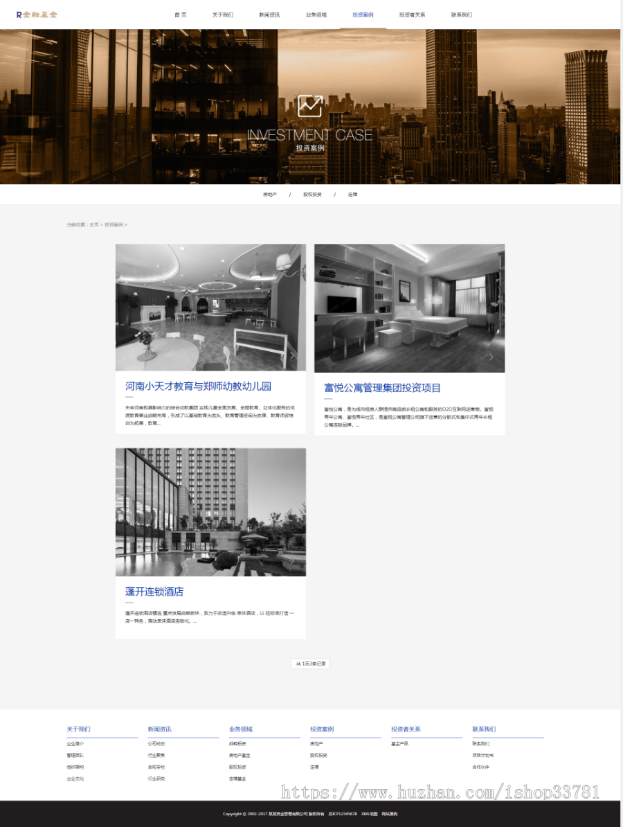
Task: Click the 网站源码 link in copyright bar
Action: [390, 814]
